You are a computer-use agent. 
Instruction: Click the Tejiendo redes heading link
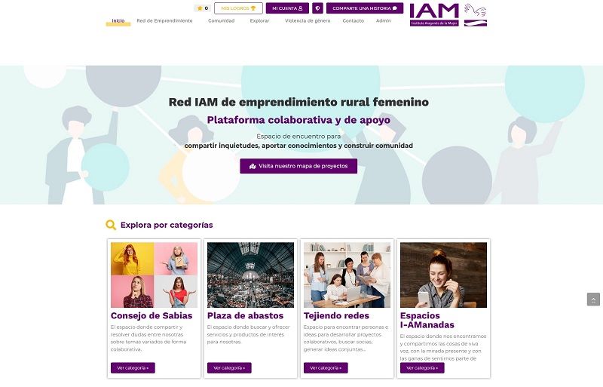tap(336, 316)
